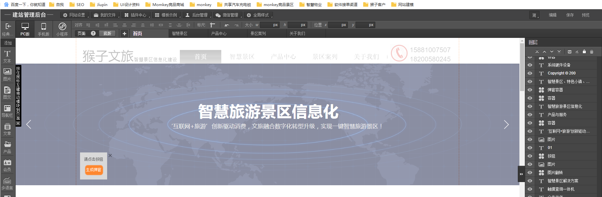Open the 景区案列 page tab
This screenshot has height=197, width=602.
pos(258,33)
